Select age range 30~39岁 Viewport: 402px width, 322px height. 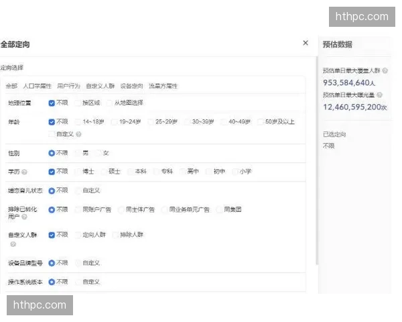click(x=188, y=121)
